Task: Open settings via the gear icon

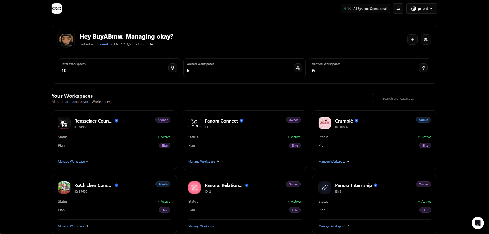Action: [426, 39]
